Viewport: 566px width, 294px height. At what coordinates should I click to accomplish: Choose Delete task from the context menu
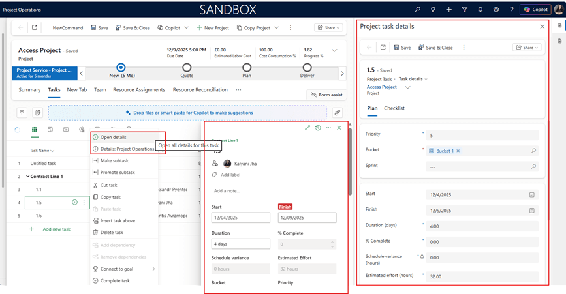point(111,232)
